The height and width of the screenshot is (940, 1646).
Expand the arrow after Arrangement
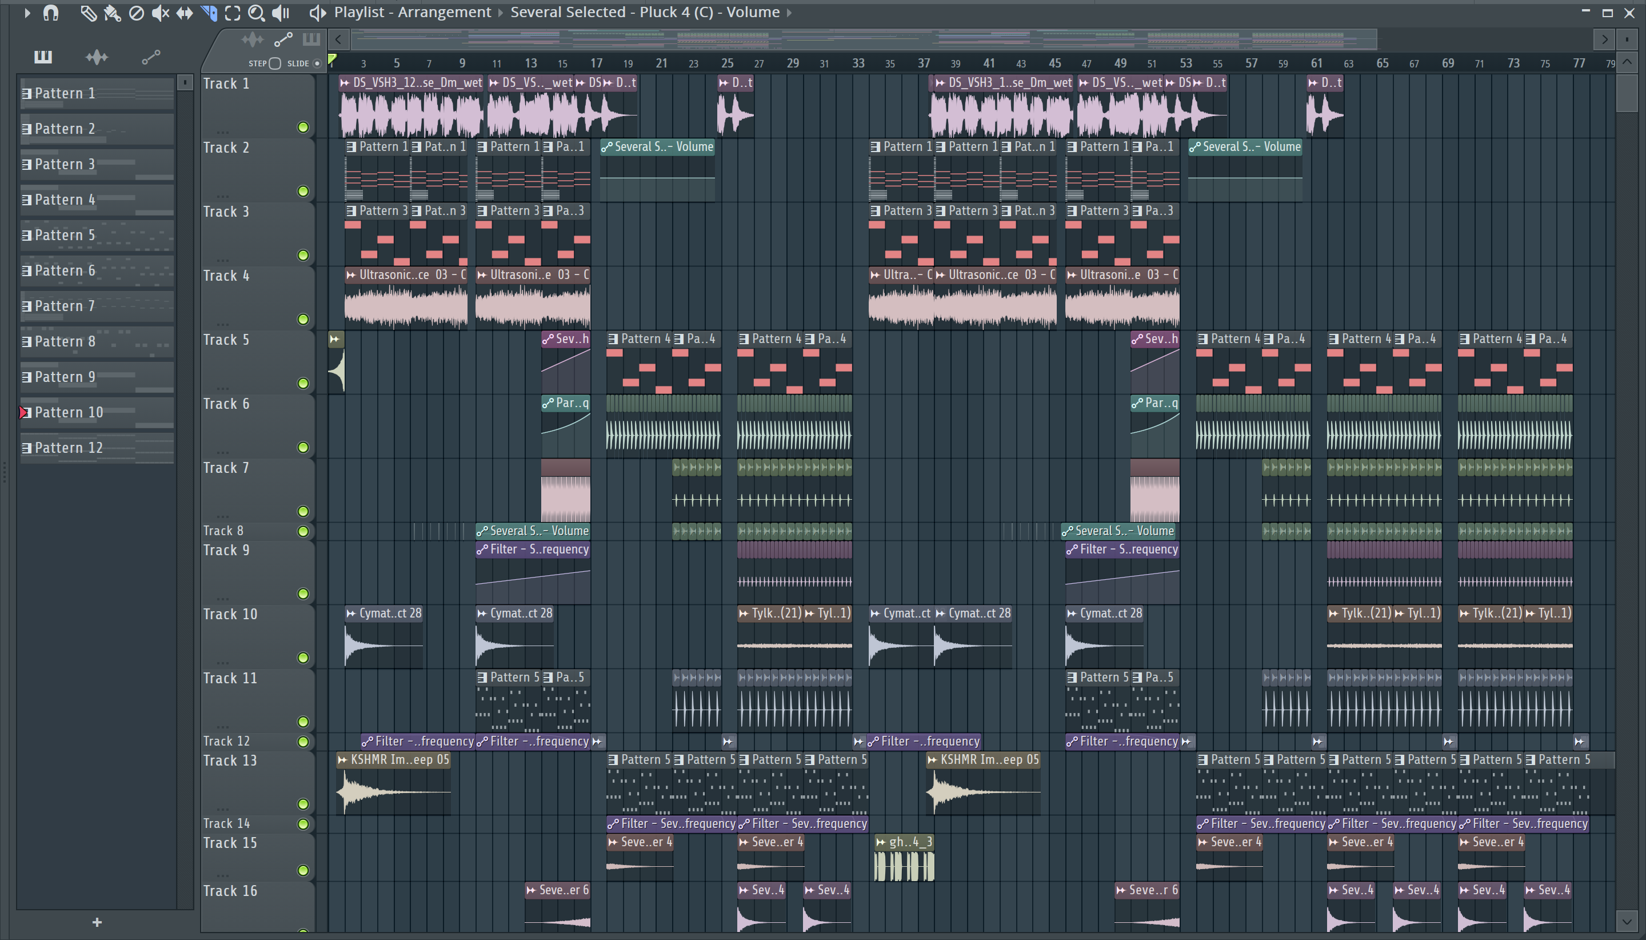coord(500,12)
